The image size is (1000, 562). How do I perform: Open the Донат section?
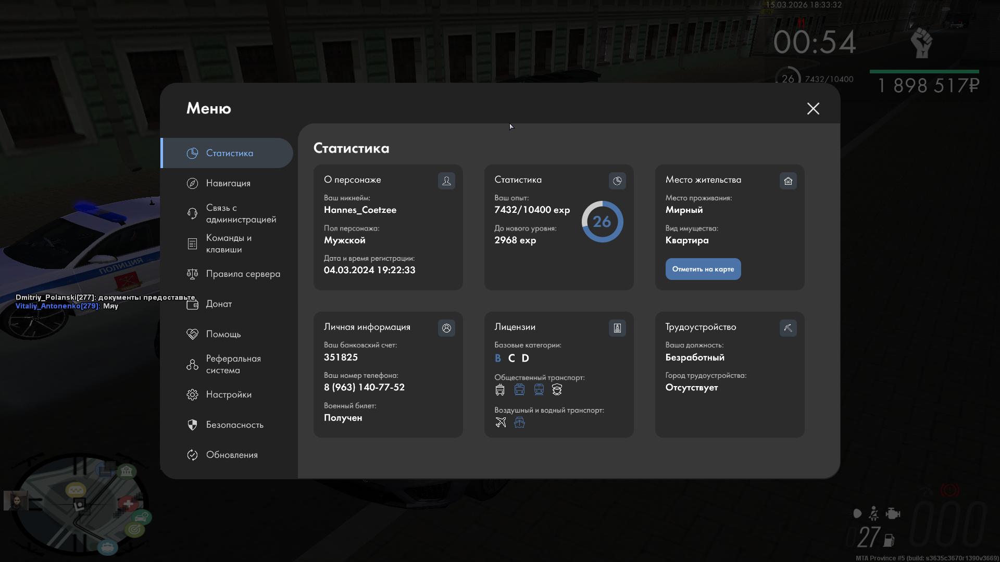(x=219, y=304)
